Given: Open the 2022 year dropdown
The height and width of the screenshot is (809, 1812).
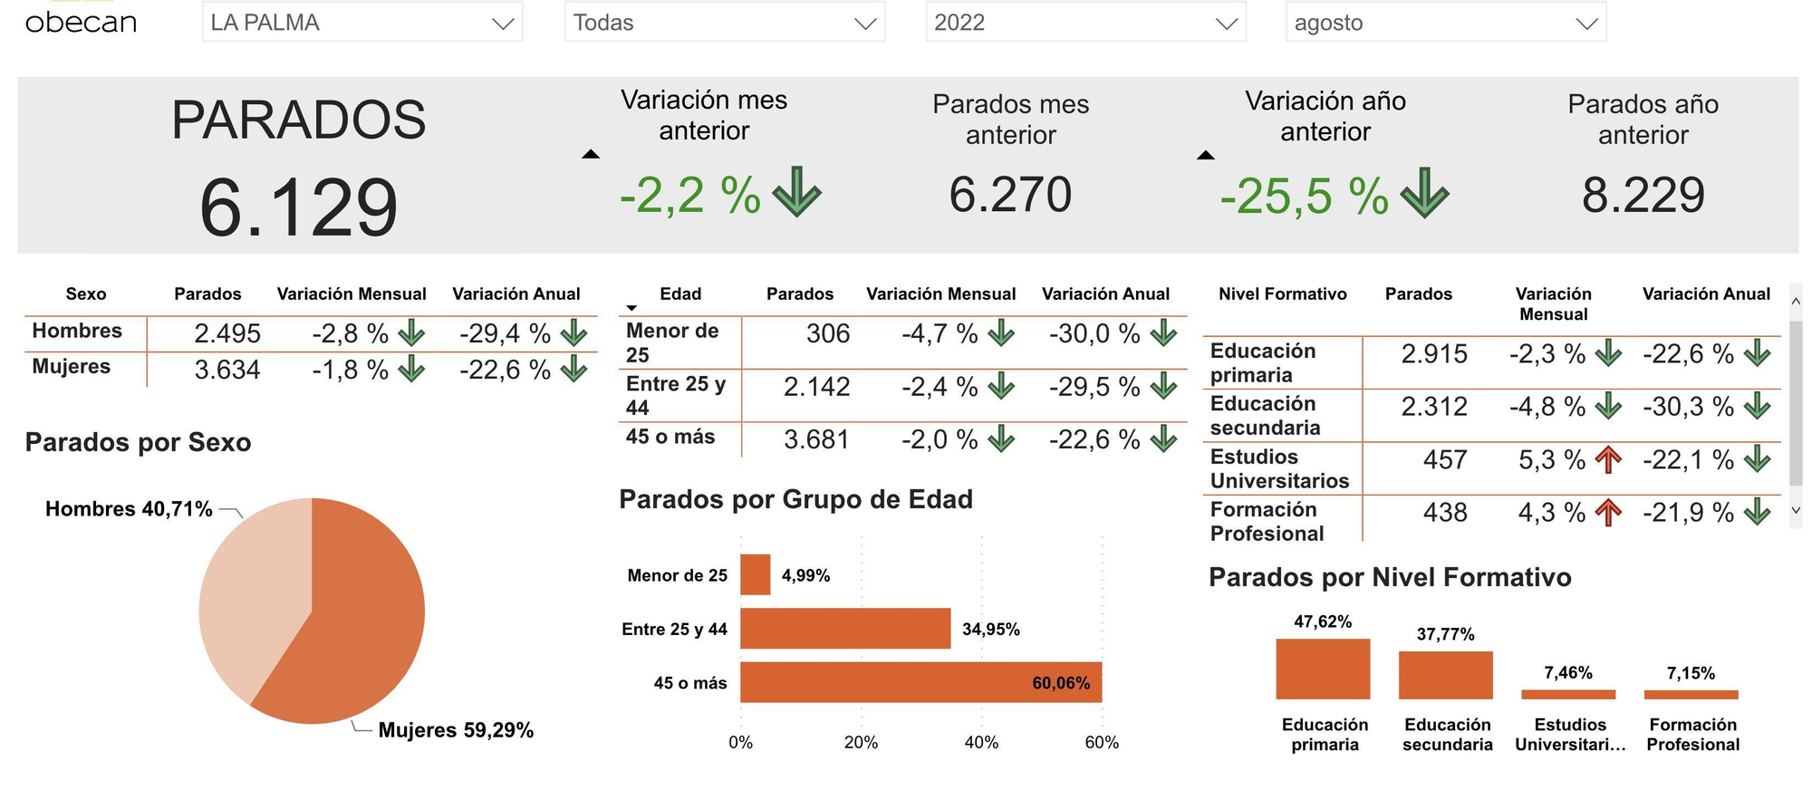Looking at the screenshot, I should [x=1085, y=23].
